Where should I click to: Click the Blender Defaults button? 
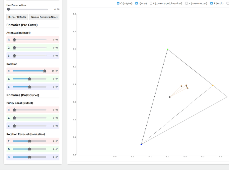pos(17,17)
